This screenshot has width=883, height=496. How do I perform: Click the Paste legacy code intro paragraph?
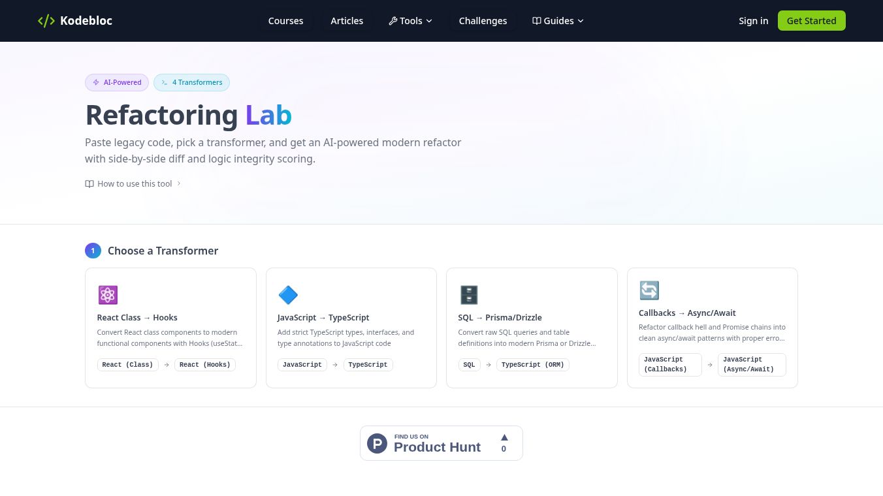pos(273,151)
